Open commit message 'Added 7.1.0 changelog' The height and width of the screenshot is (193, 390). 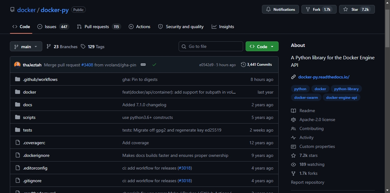click(144, 105)
